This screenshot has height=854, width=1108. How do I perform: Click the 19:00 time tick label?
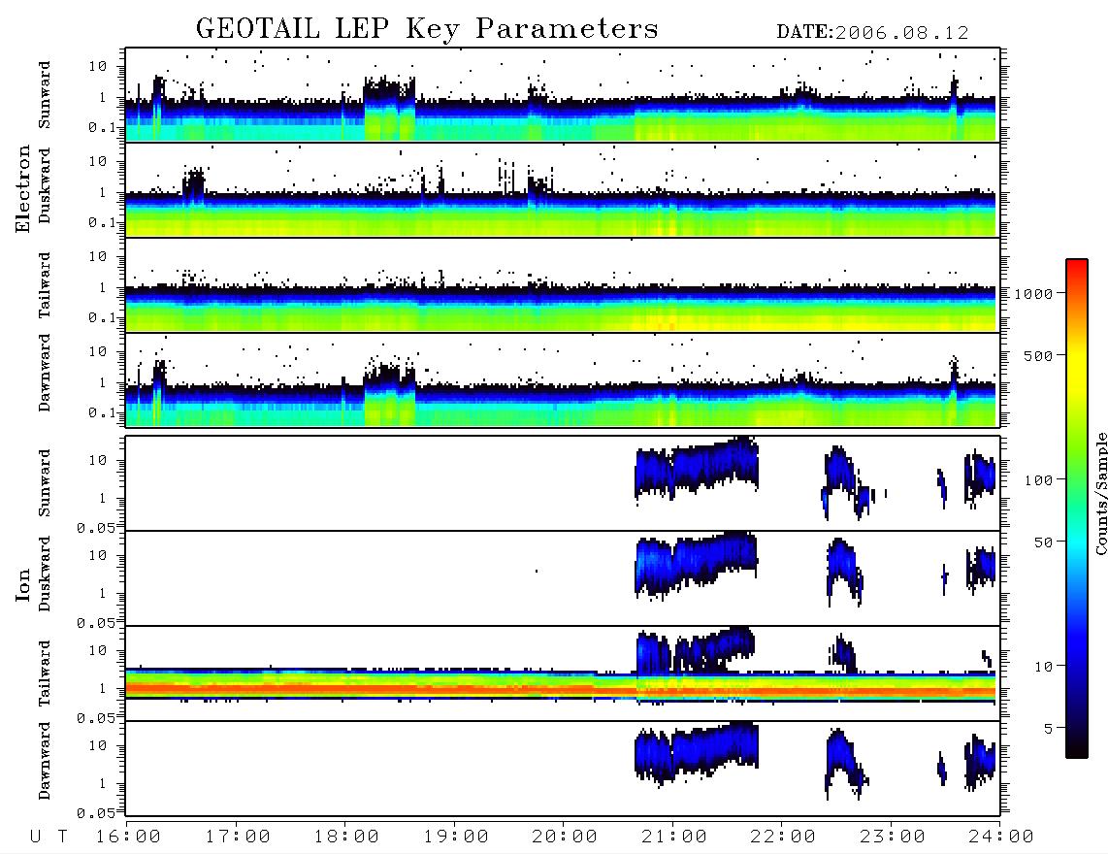(x=456, y=837)
